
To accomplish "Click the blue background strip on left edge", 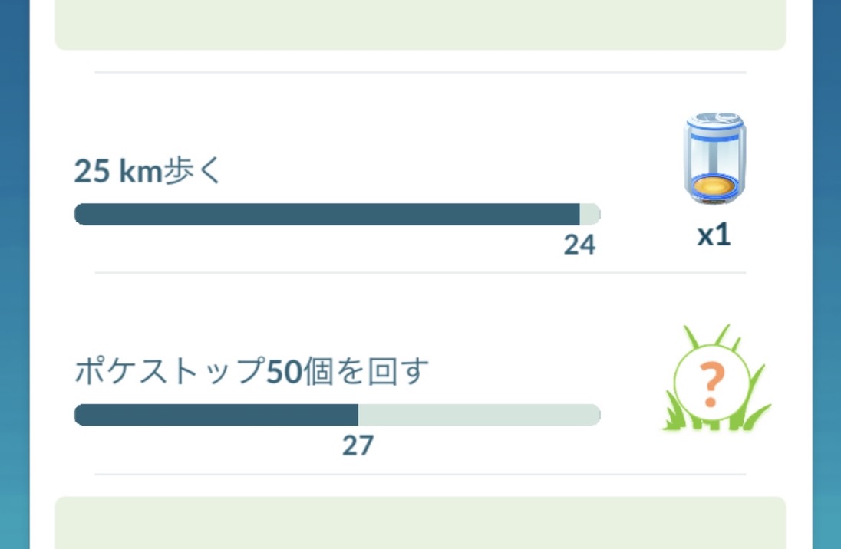I will coord(14,274).
